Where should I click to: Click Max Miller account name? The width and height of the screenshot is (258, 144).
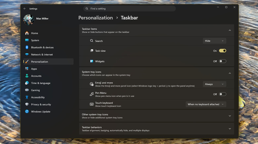[x=42, y=18]
